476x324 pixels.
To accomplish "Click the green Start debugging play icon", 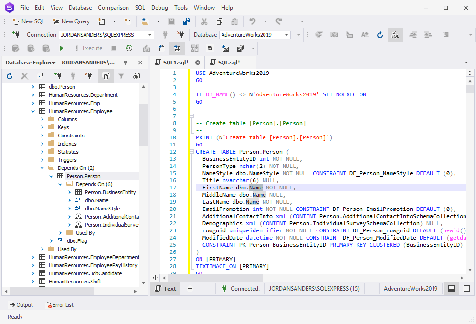I will click(x=61, y=48).
